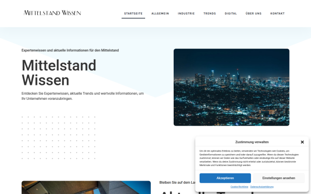Open the Kontakt page
Screen dimensions: 311x194
277,13
